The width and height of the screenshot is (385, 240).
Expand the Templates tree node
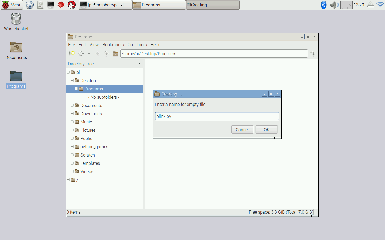72,163
